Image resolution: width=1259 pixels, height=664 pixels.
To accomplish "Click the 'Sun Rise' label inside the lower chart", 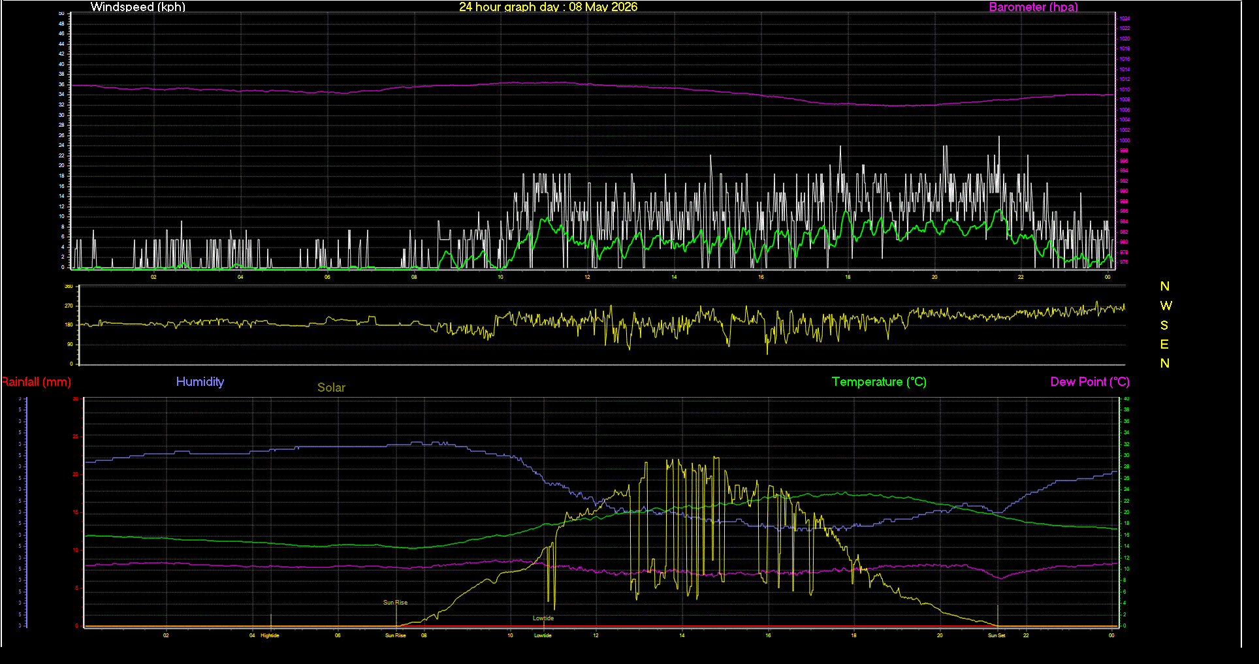I will coord(395,603).
